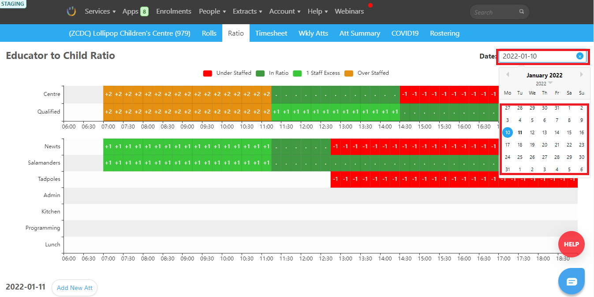Click the Kitchen row label
This screenshot has height=297, width=594.
51,212
